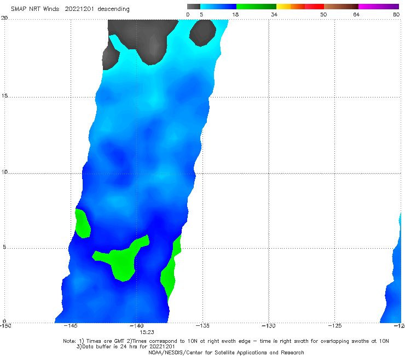Viewport: 405px width, 356px height.
Task: Click the 'Data buffer is 24 hrs' note
Action: pyautogui.click(x=125, y=347)
